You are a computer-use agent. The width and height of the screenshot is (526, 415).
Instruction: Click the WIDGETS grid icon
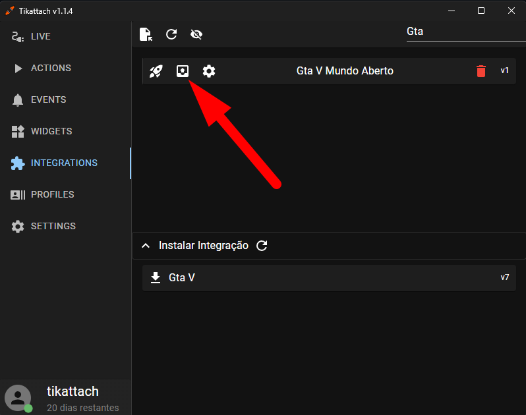click(x=18, y=131)
